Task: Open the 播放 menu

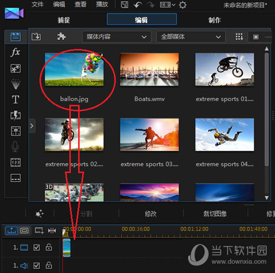Action: pyautogui.click(x=102, y=4)
